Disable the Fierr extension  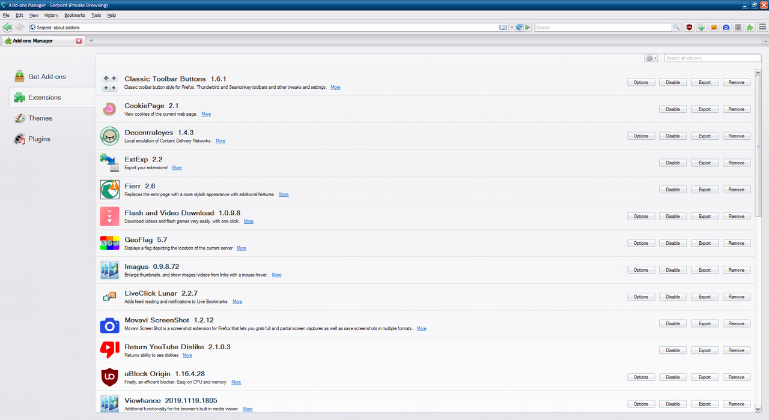(x=673, y=190)
